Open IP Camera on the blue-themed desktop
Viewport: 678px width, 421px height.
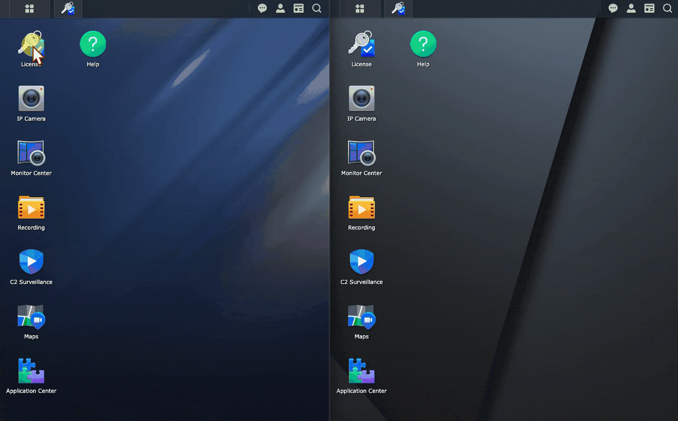click(x=31, y=99)
